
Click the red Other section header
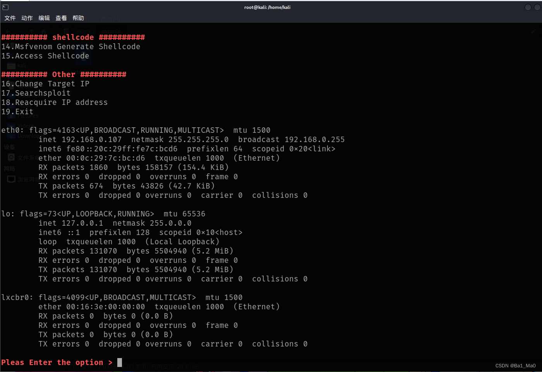click(x=64, y=74)
